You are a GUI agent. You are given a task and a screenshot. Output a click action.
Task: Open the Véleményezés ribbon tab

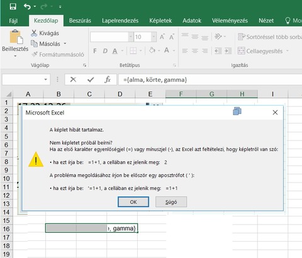coord(230,21)
